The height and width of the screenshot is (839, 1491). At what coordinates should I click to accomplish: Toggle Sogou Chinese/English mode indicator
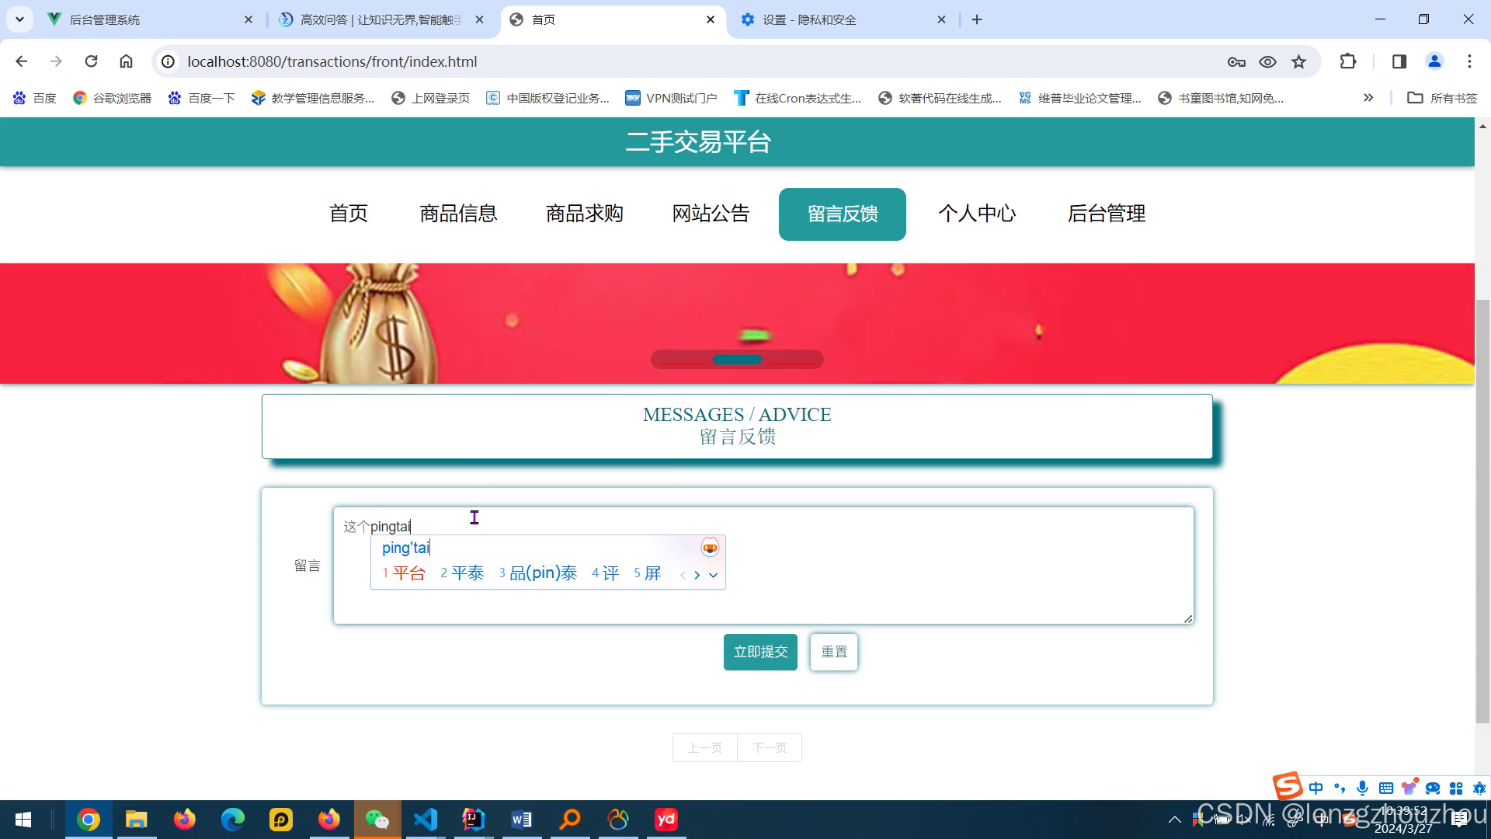(x=1315, y=788)
